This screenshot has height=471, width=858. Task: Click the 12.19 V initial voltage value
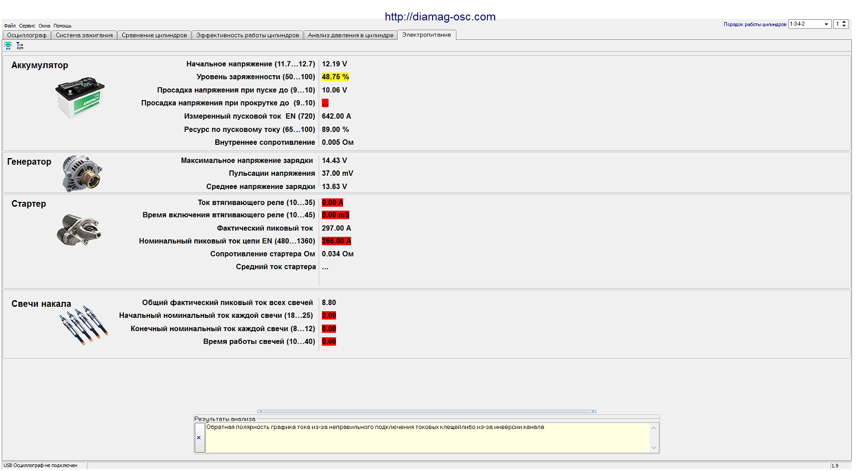[335, 64]
